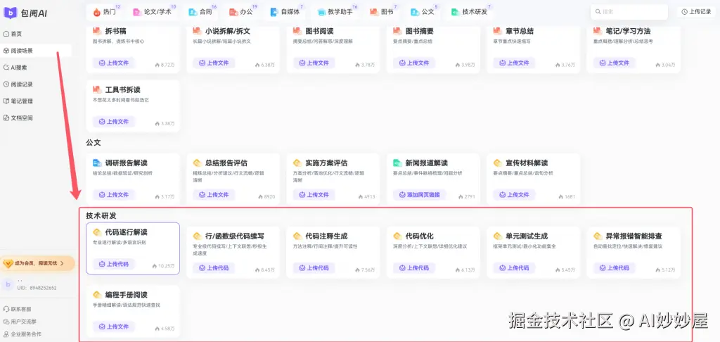
Task: Switch to the 合同 tab
Action: coord(200,12)
